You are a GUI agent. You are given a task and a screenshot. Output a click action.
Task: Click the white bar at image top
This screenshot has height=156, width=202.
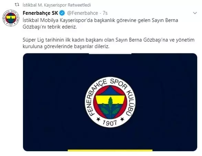click(x=110, y=53)
